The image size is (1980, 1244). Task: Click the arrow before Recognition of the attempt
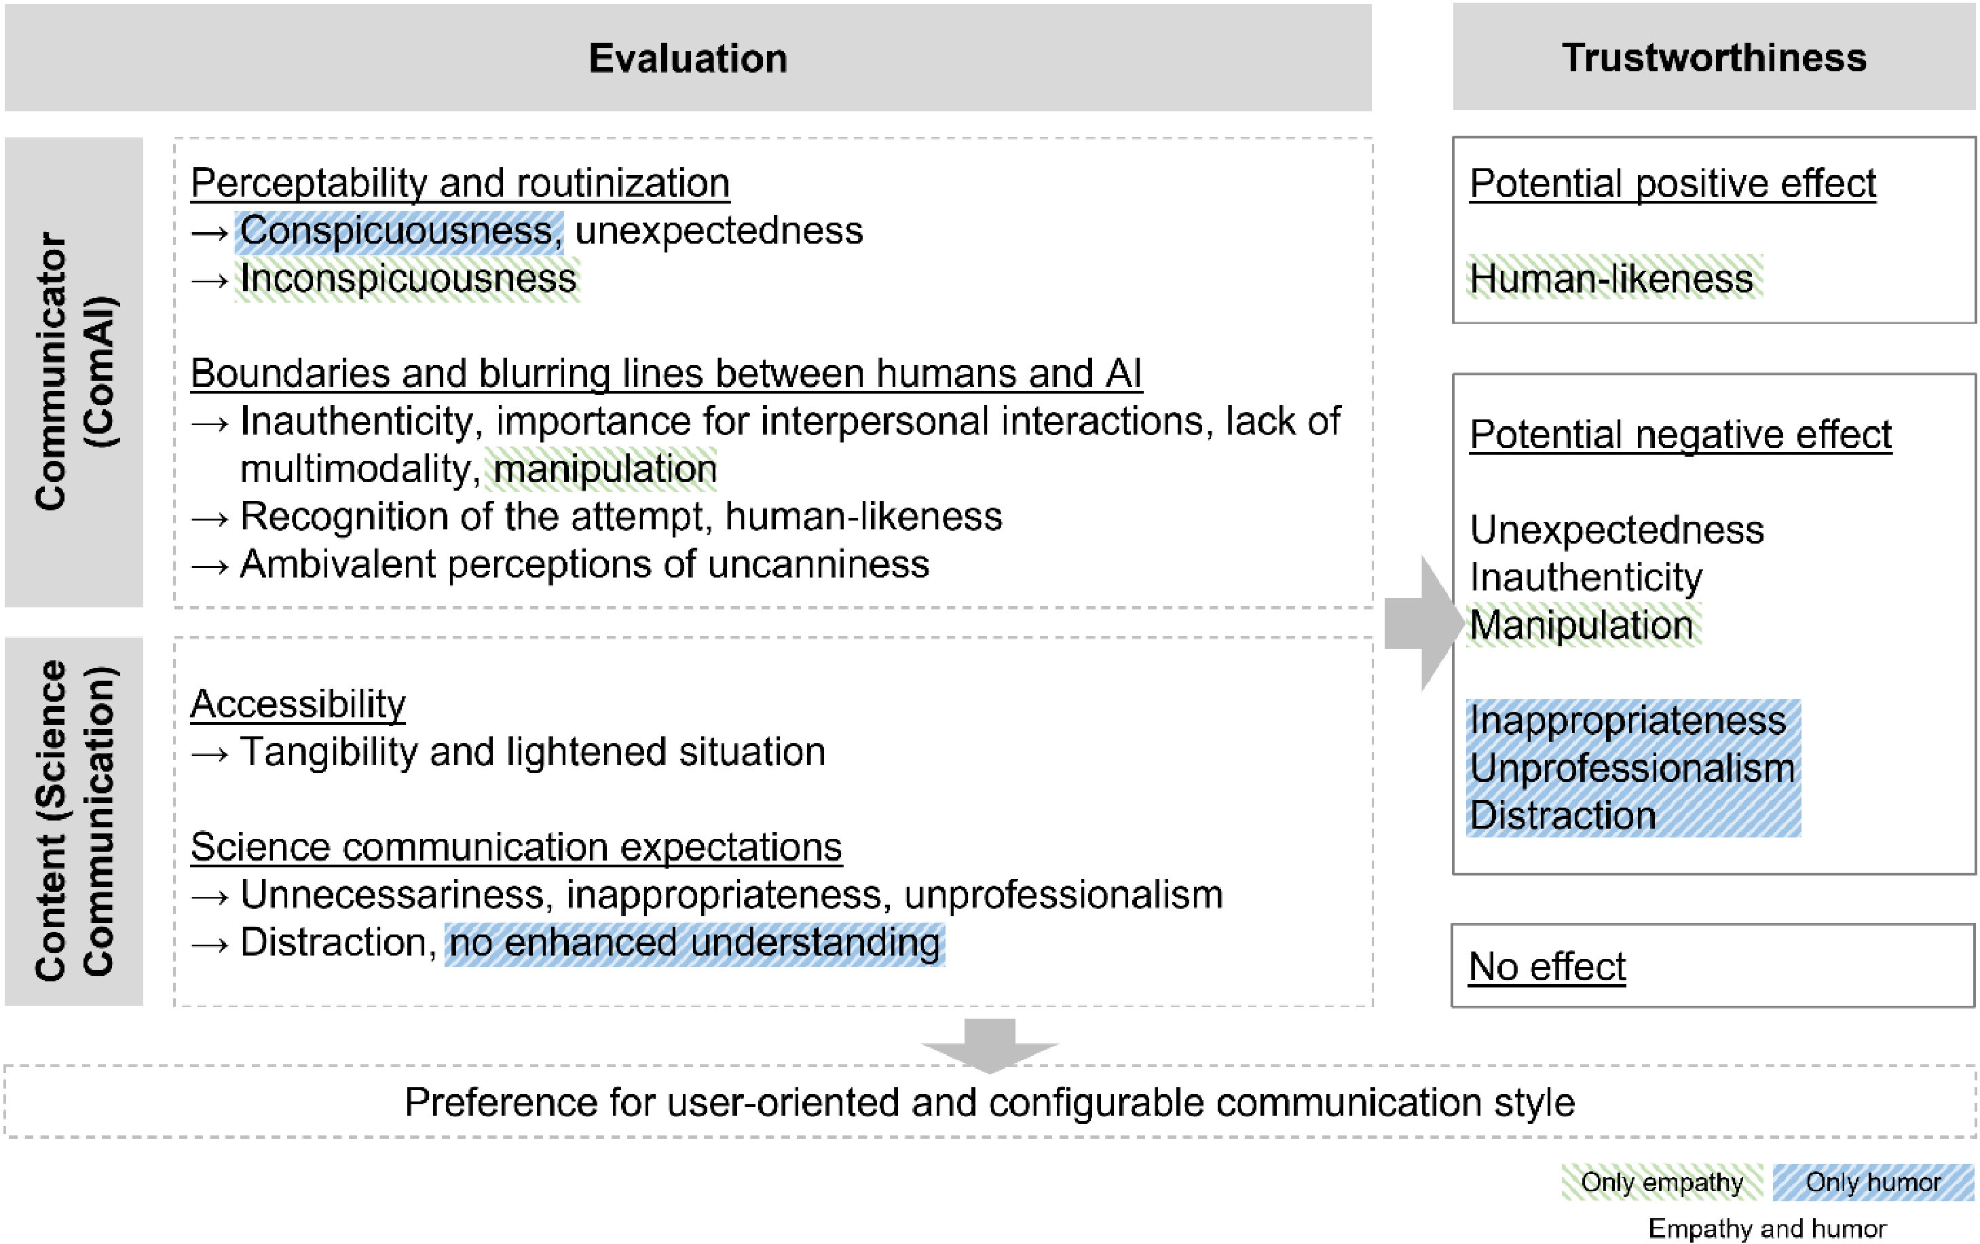210,519
